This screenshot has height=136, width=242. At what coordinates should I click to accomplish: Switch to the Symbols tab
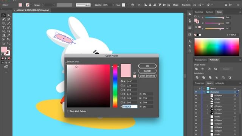click(x=209, y=12)
